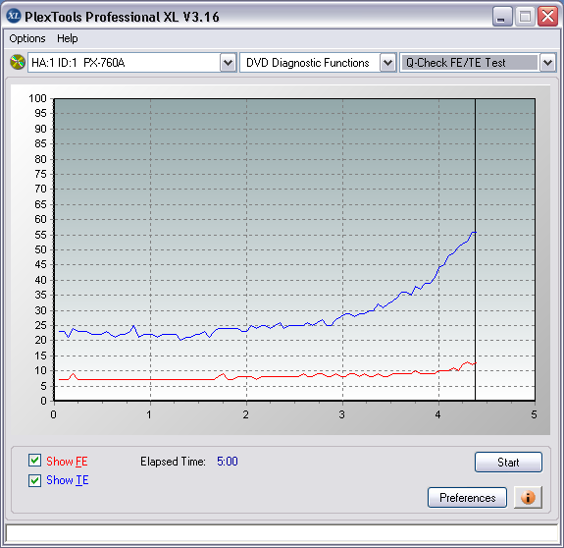
Task: Click the black vertical end-position marker line in graph
Action: click(475, 249)
